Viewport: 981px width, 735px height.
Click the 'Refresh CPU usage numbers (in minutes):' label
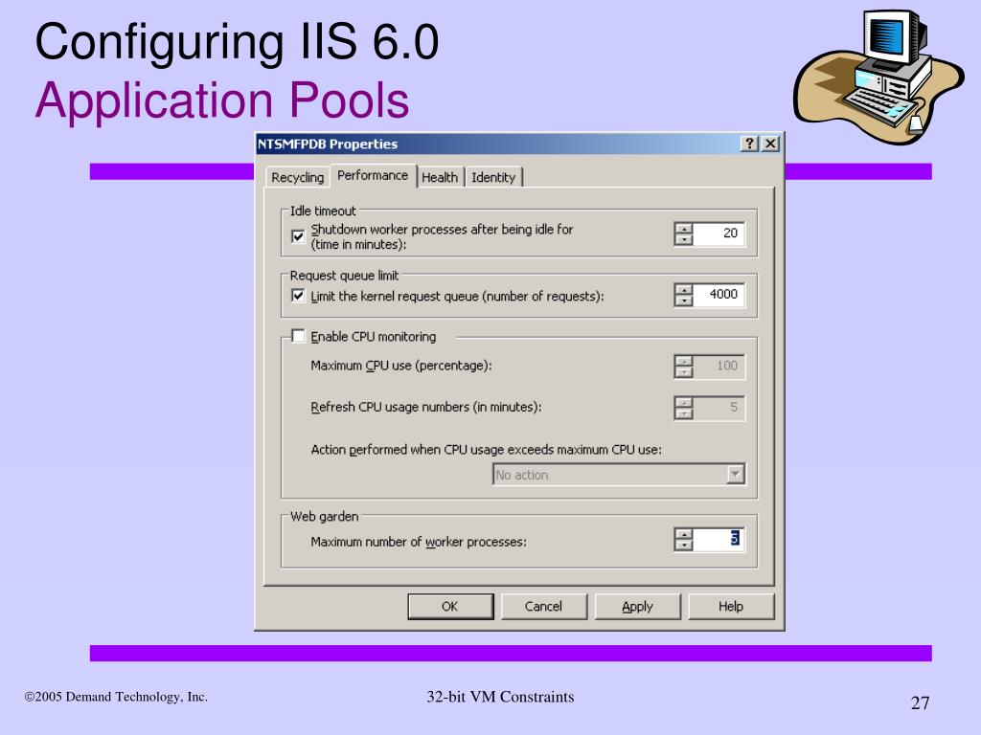tap(426, 407)
